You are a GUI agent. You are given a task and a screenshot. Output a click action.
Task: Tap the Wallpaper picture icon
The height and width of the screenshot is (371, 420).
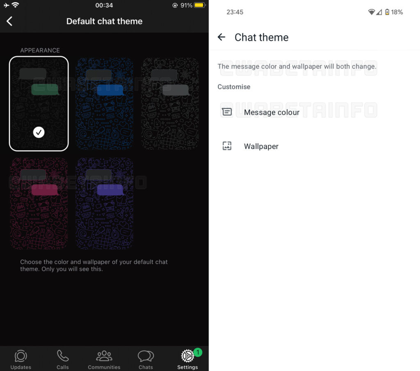coord(227,146)
